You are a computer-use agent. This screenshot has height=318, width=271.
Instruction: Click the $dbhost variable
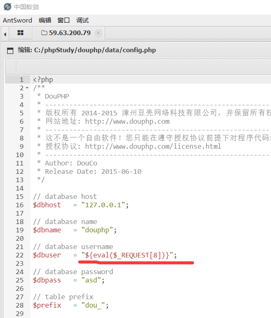point(47,205)
